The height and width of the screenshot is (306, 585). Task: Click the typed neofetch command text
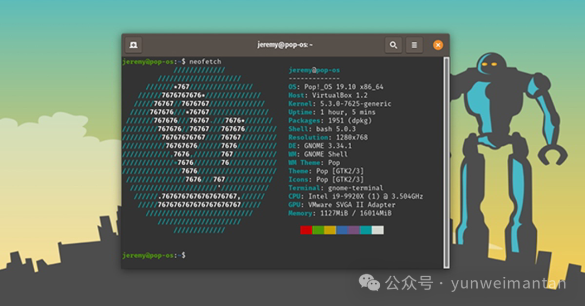click(x=205, y=62)
